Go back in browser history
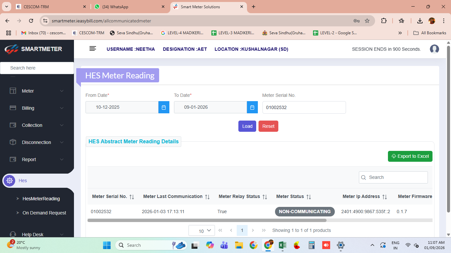Image resolution: width=451 pixels, height=253 pixels. [x=8, y=21]
